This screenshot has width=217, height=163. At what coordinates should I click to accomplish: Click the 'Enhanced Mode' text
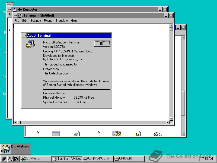pyautogui.click(x=54, y=93)
